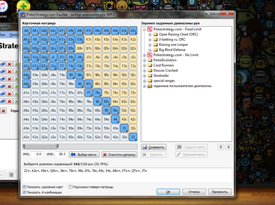Click the Big Blind Defense folder icon
Screen dimensions: 275x205
[155, 50]
